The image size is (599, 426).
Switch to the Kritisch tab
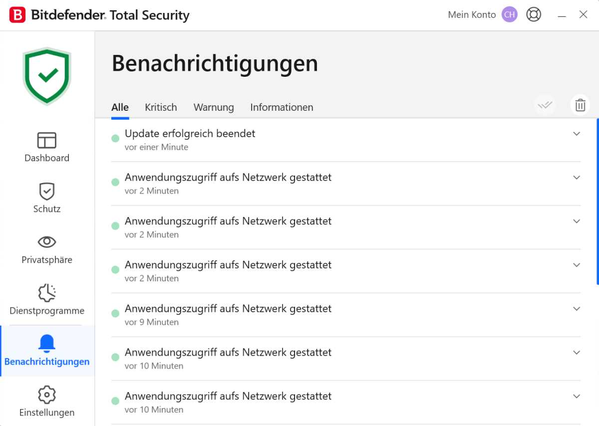[x=161, y=107]
